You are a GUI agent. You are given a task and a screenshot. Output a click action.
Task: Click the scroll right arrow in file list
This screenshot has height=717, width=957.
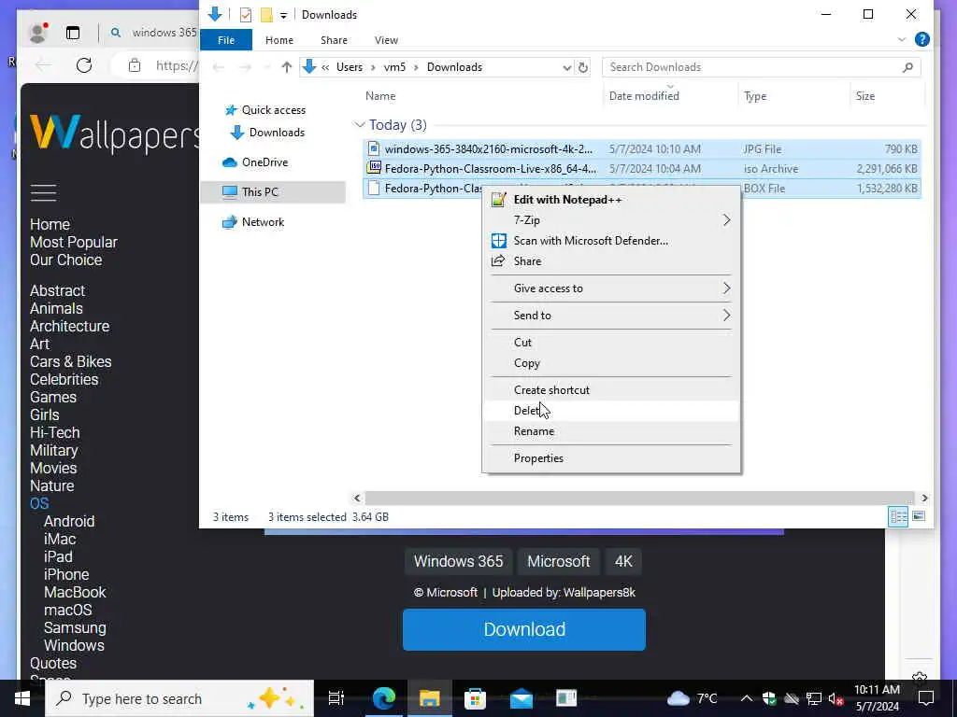click(x=924, y=499)
